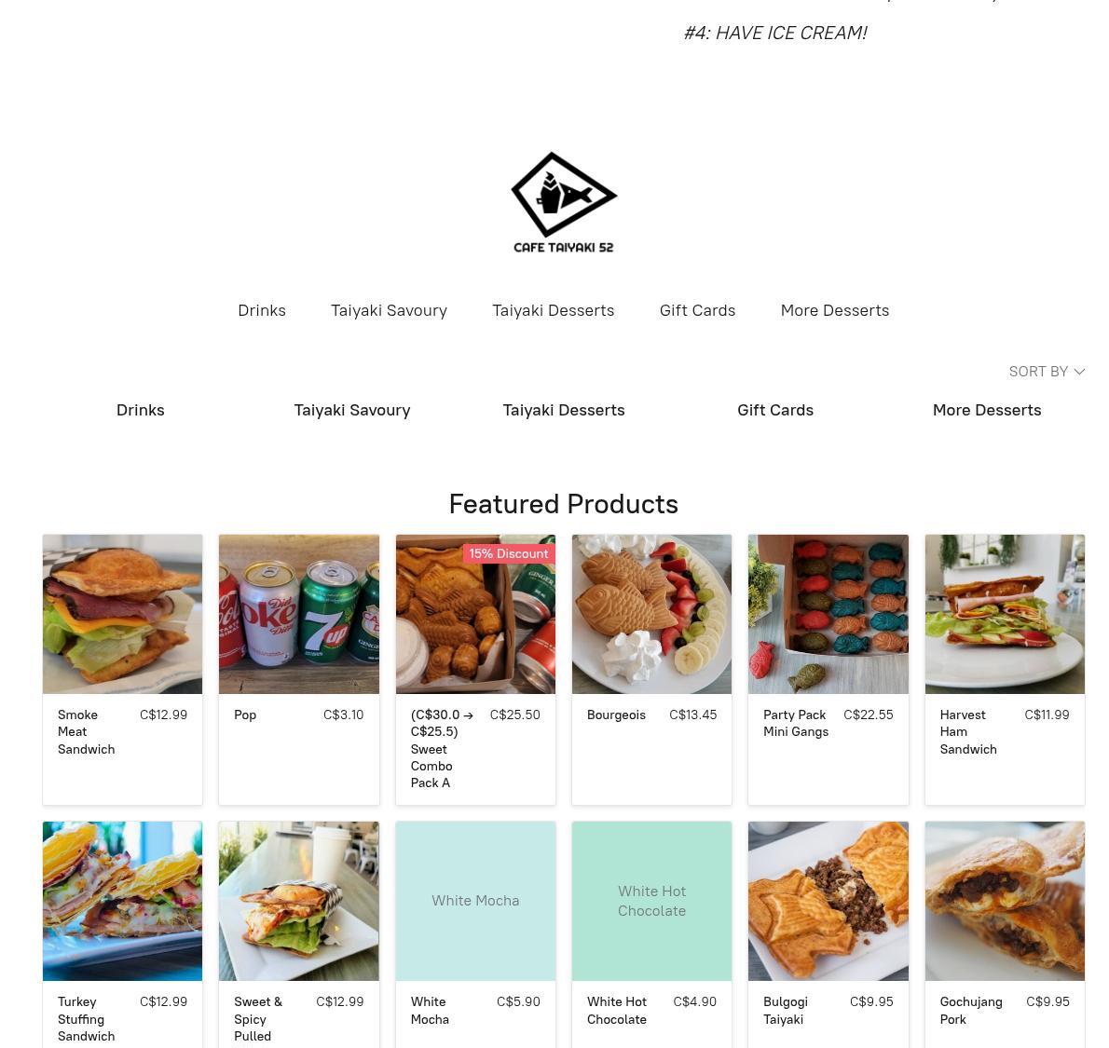Open the Gochujang Pork product image
This screenshot has width=1109, height=1048.
pos(1005,901)
